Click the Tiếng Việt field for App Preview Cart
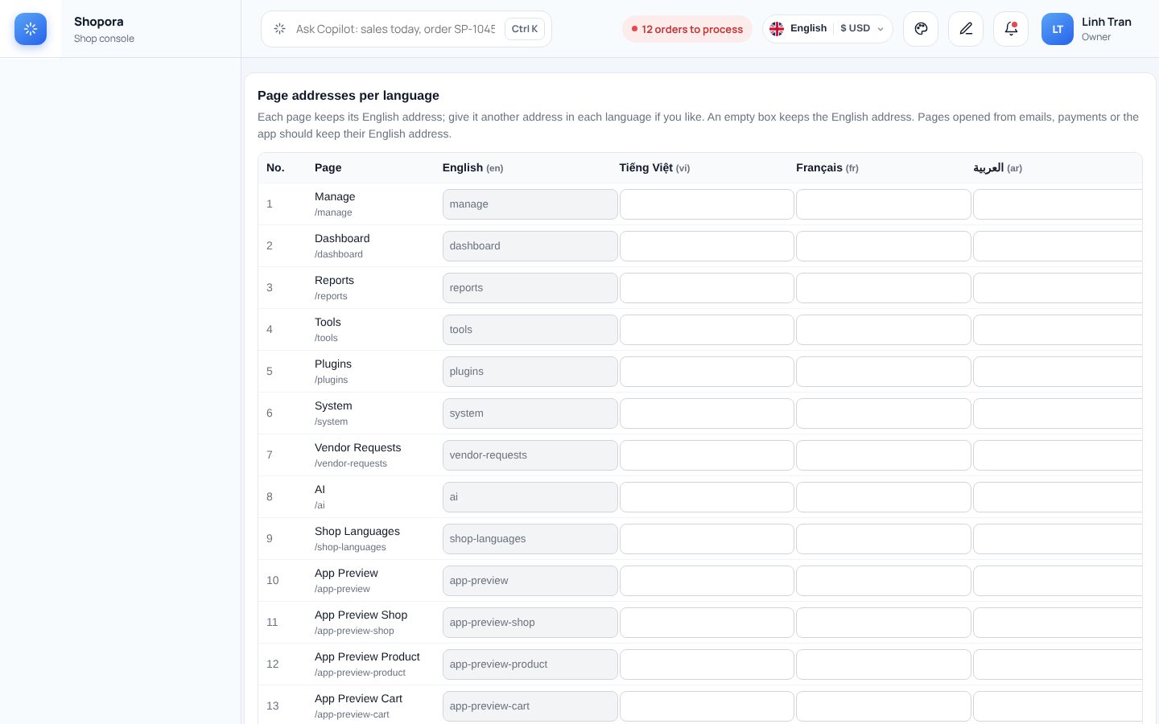The height and width of the screenshot is (724, 1159). (707, 706)
